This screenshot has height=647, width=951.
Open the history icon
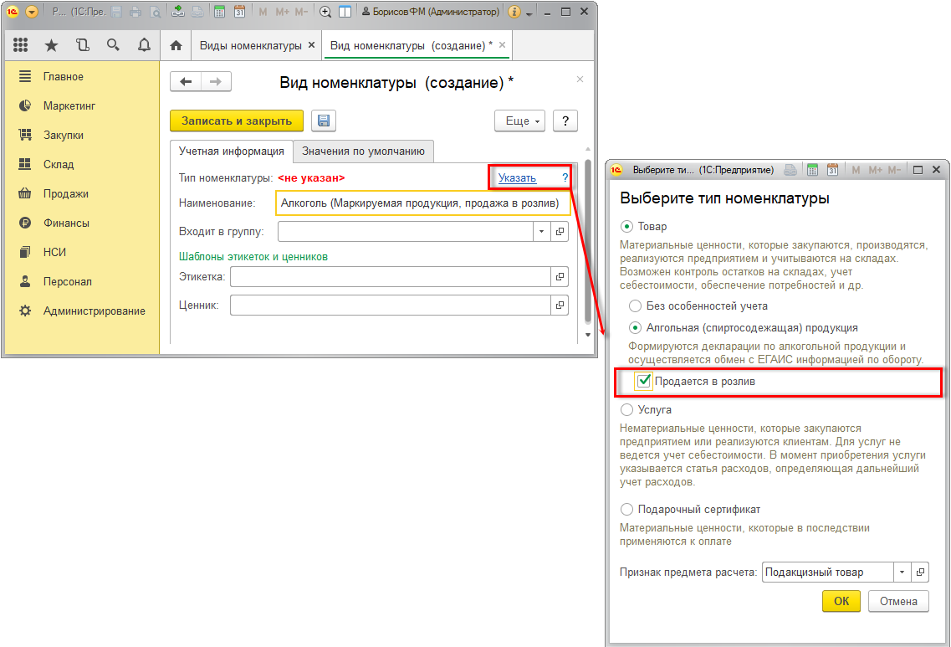click(x=83, y=45)
